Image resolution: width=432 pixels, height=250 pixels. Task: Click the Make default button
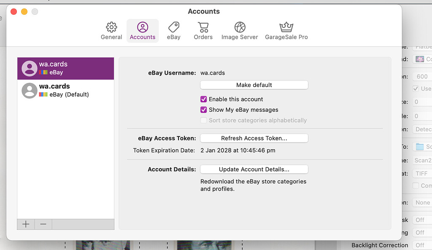point(254,85)
